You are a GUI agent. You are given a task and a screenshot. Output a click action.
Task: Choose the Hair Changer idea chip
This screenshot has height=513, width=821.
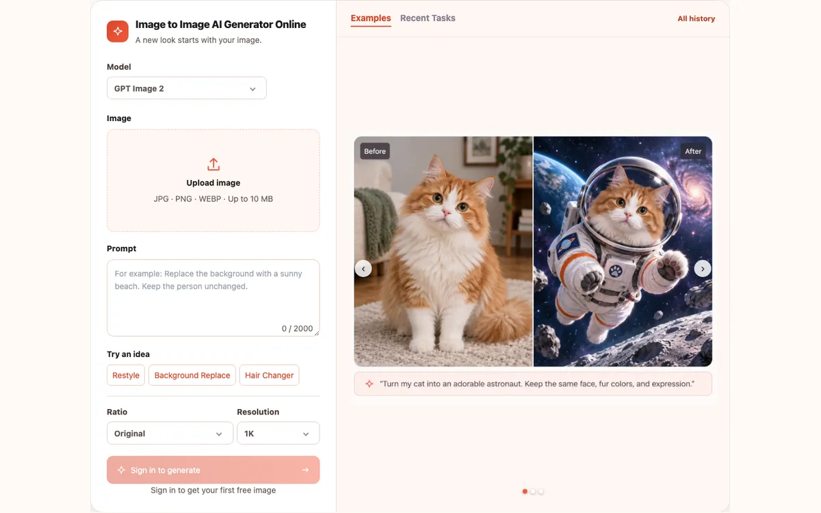pos(270,376)
